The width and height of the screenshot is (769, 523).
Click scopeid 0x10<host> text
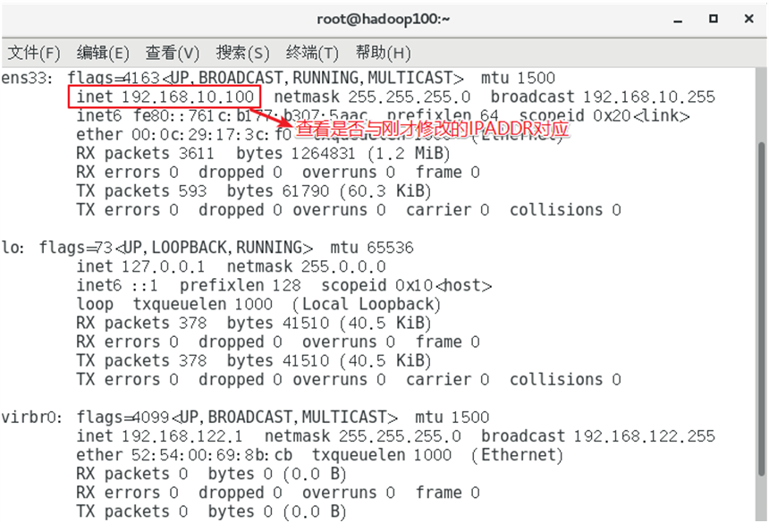[x=407, y=285]
